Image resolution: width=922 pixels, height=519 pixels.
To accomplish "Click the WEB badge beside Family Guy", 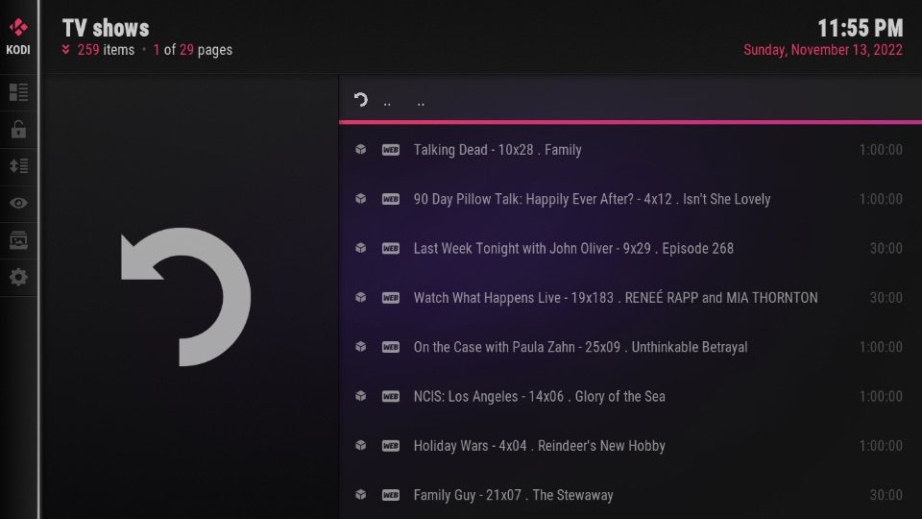I will pos(391,495).
